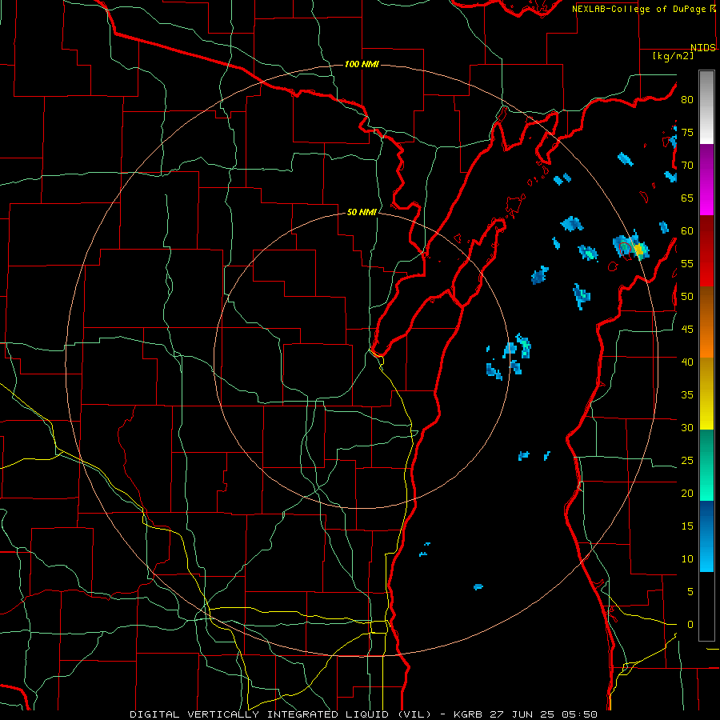This screenshot has width=720, height=720.
Task: Click the scale value "80"
Action: tap(687, 100)
